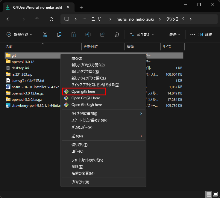Choose スタートにピン留めする(P)
Viewport: 220px width, 198px height.
(x=103, y=120)
